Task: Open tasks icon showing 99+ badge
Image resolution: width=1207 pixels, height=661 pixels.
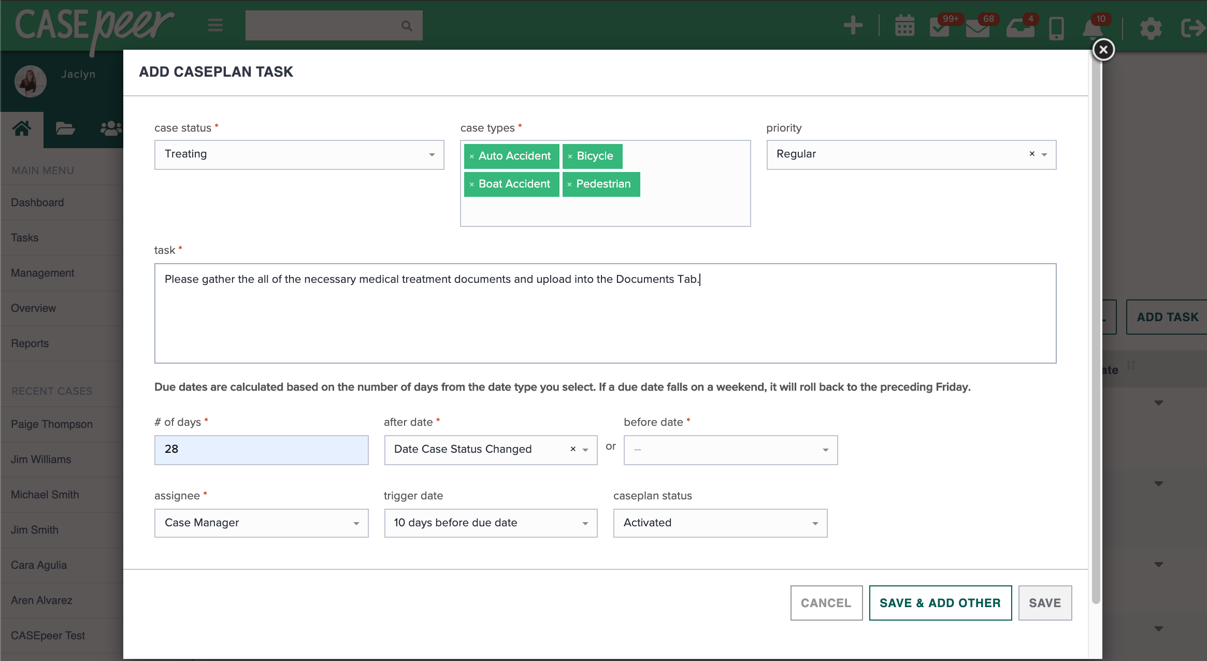Action: point(941,28)
